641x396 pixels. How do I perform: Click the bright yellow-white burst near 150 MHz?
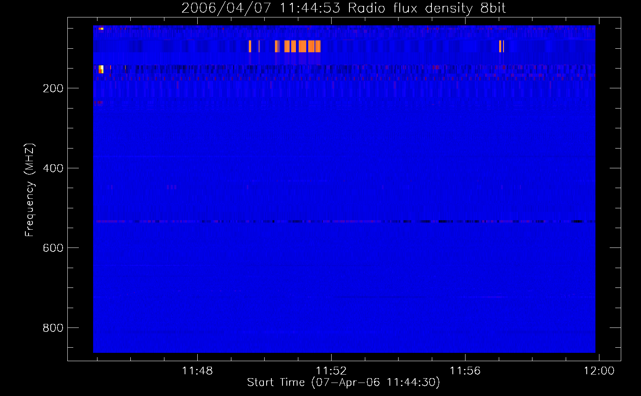click(x=101, y=69)
